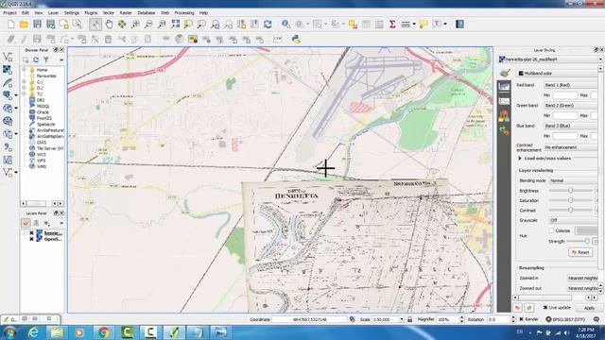
Task: Open the Project menu
Action: (x=9, y=12)
